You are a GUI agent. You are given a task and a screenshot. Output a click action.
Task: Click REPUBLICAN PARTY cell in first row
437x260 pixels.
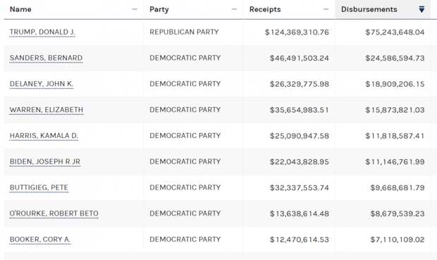pyautogui.click(x=184, y=32)
